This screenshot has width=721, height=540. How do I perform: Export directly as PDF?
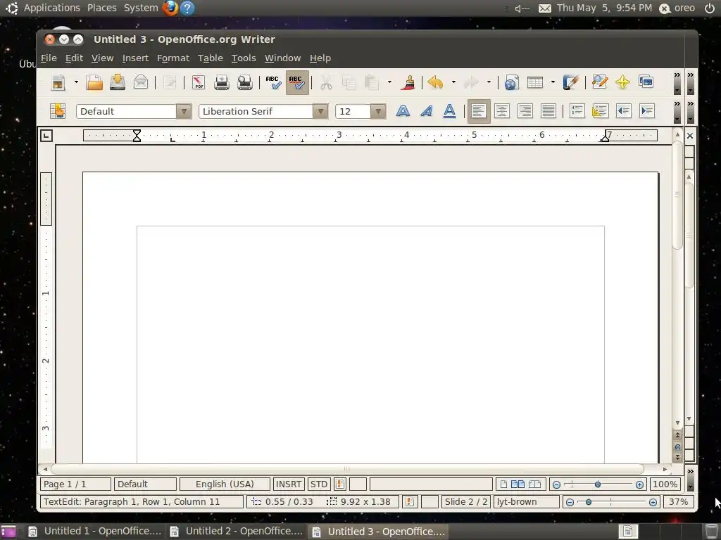coord(198,83)
